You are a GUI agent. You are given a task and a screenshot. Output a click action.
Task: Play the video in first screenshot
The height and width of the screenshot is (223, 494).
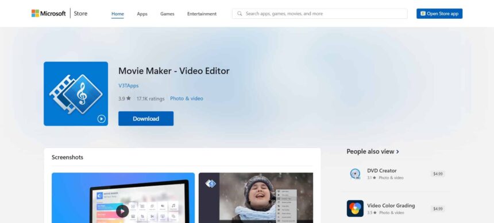click(x=122, y=211)
